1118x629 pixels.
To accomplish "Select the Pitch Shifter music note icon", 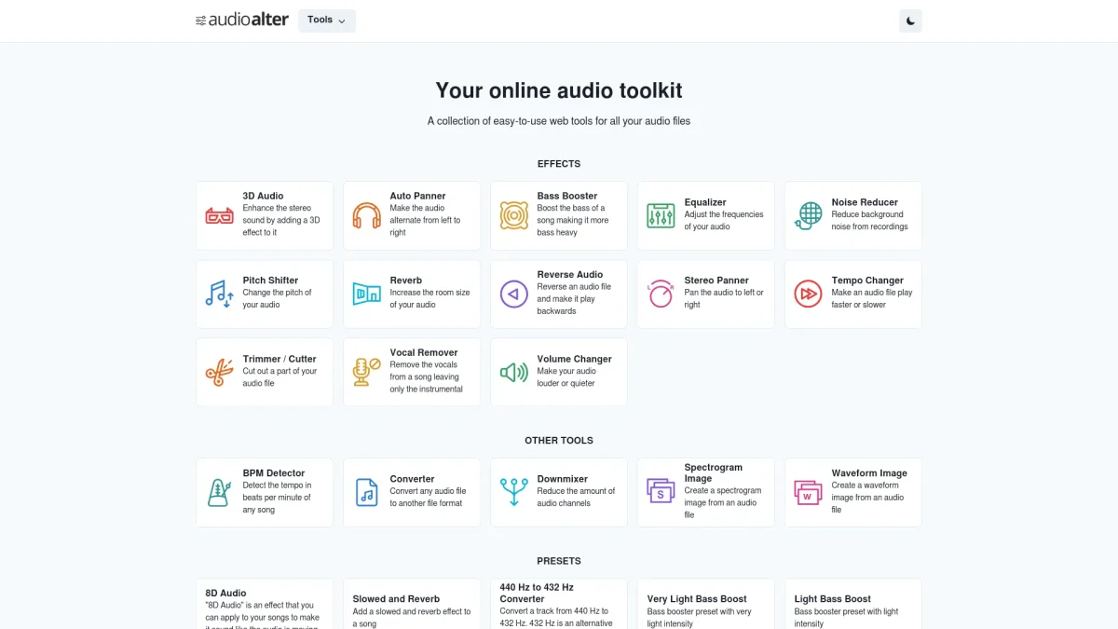I will coord(220,294).
